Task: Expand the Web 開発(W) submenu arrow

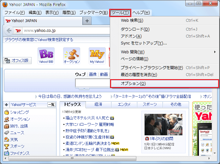Action: (x=215, y=52)
